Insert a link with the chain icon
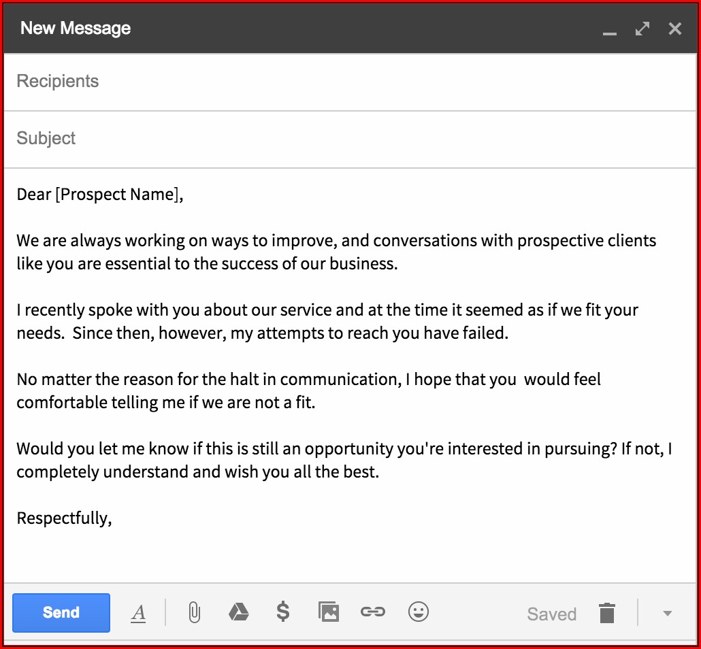This screenshot has height=649, width=701. point(373,612)
